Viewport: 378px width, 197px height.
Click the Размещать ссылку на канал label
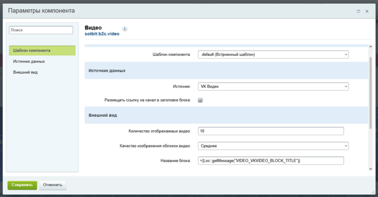pos(148,100)
